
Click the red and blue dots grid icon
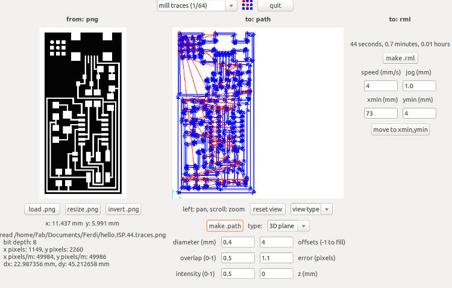coord(247,5)
